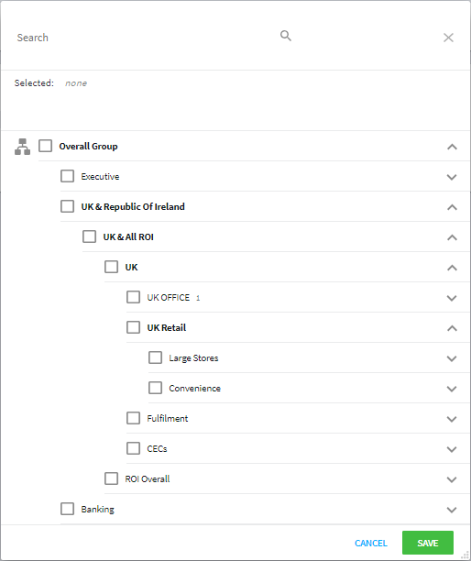Expand the ROI Overall chevron
Image resolution: width=471 pixels, height=561 pixels.
pos(452,479)
